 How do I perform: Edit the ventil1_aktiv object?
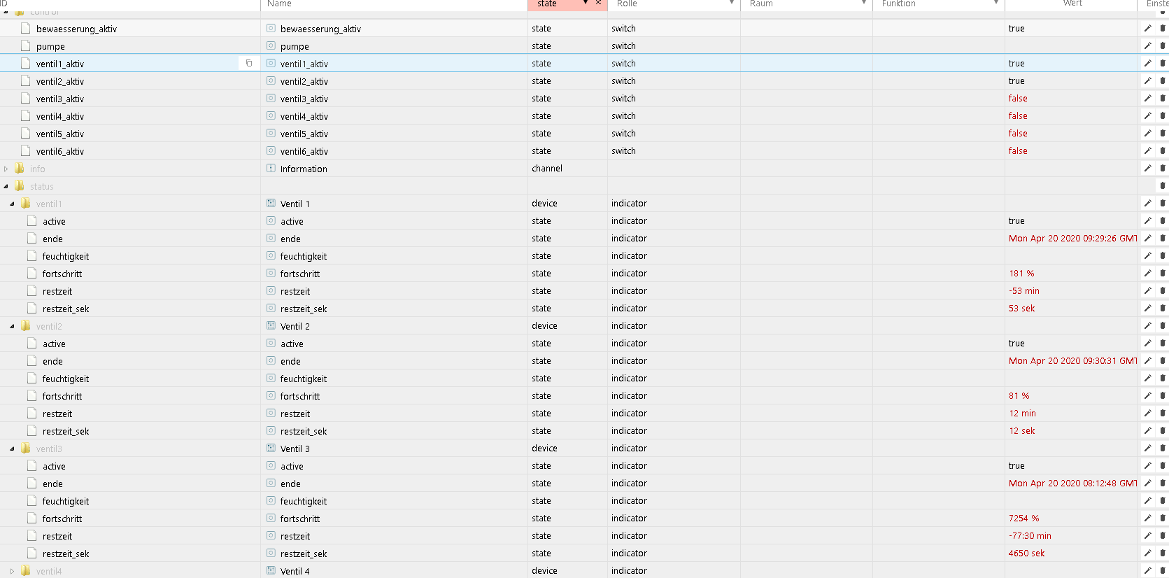point(1147,63)
